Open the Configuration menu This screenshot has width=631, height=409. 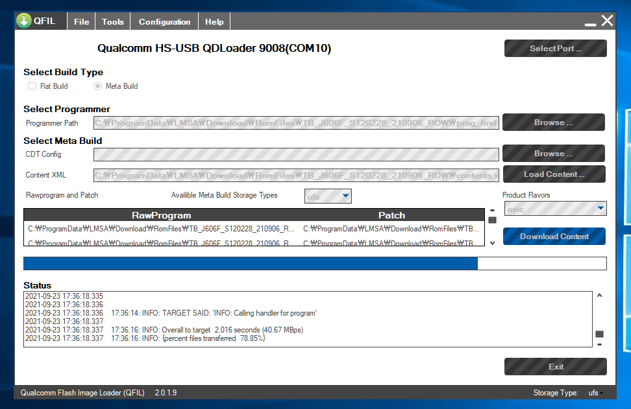[164, 21]
